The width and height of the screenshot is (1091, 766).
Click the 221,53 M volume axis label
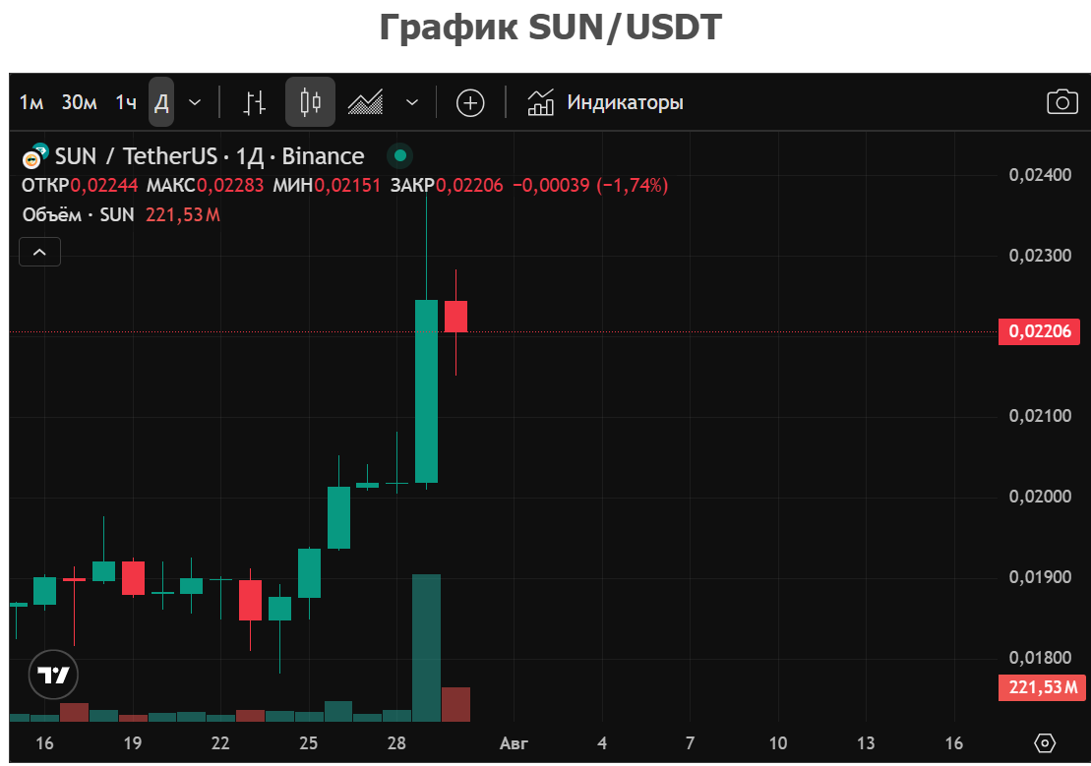[x=1040, y=687]
